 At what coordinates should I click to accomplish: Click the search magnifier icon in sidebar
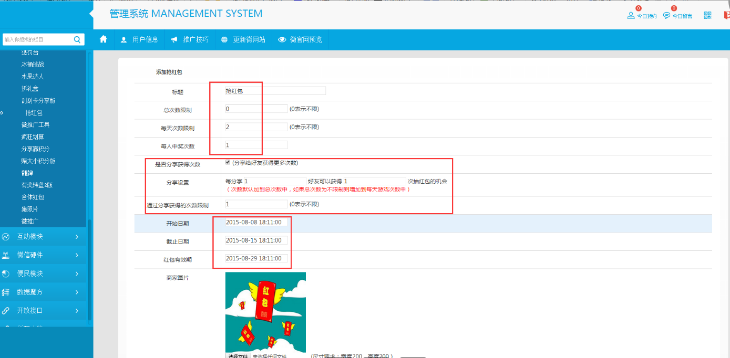point(77,39)
